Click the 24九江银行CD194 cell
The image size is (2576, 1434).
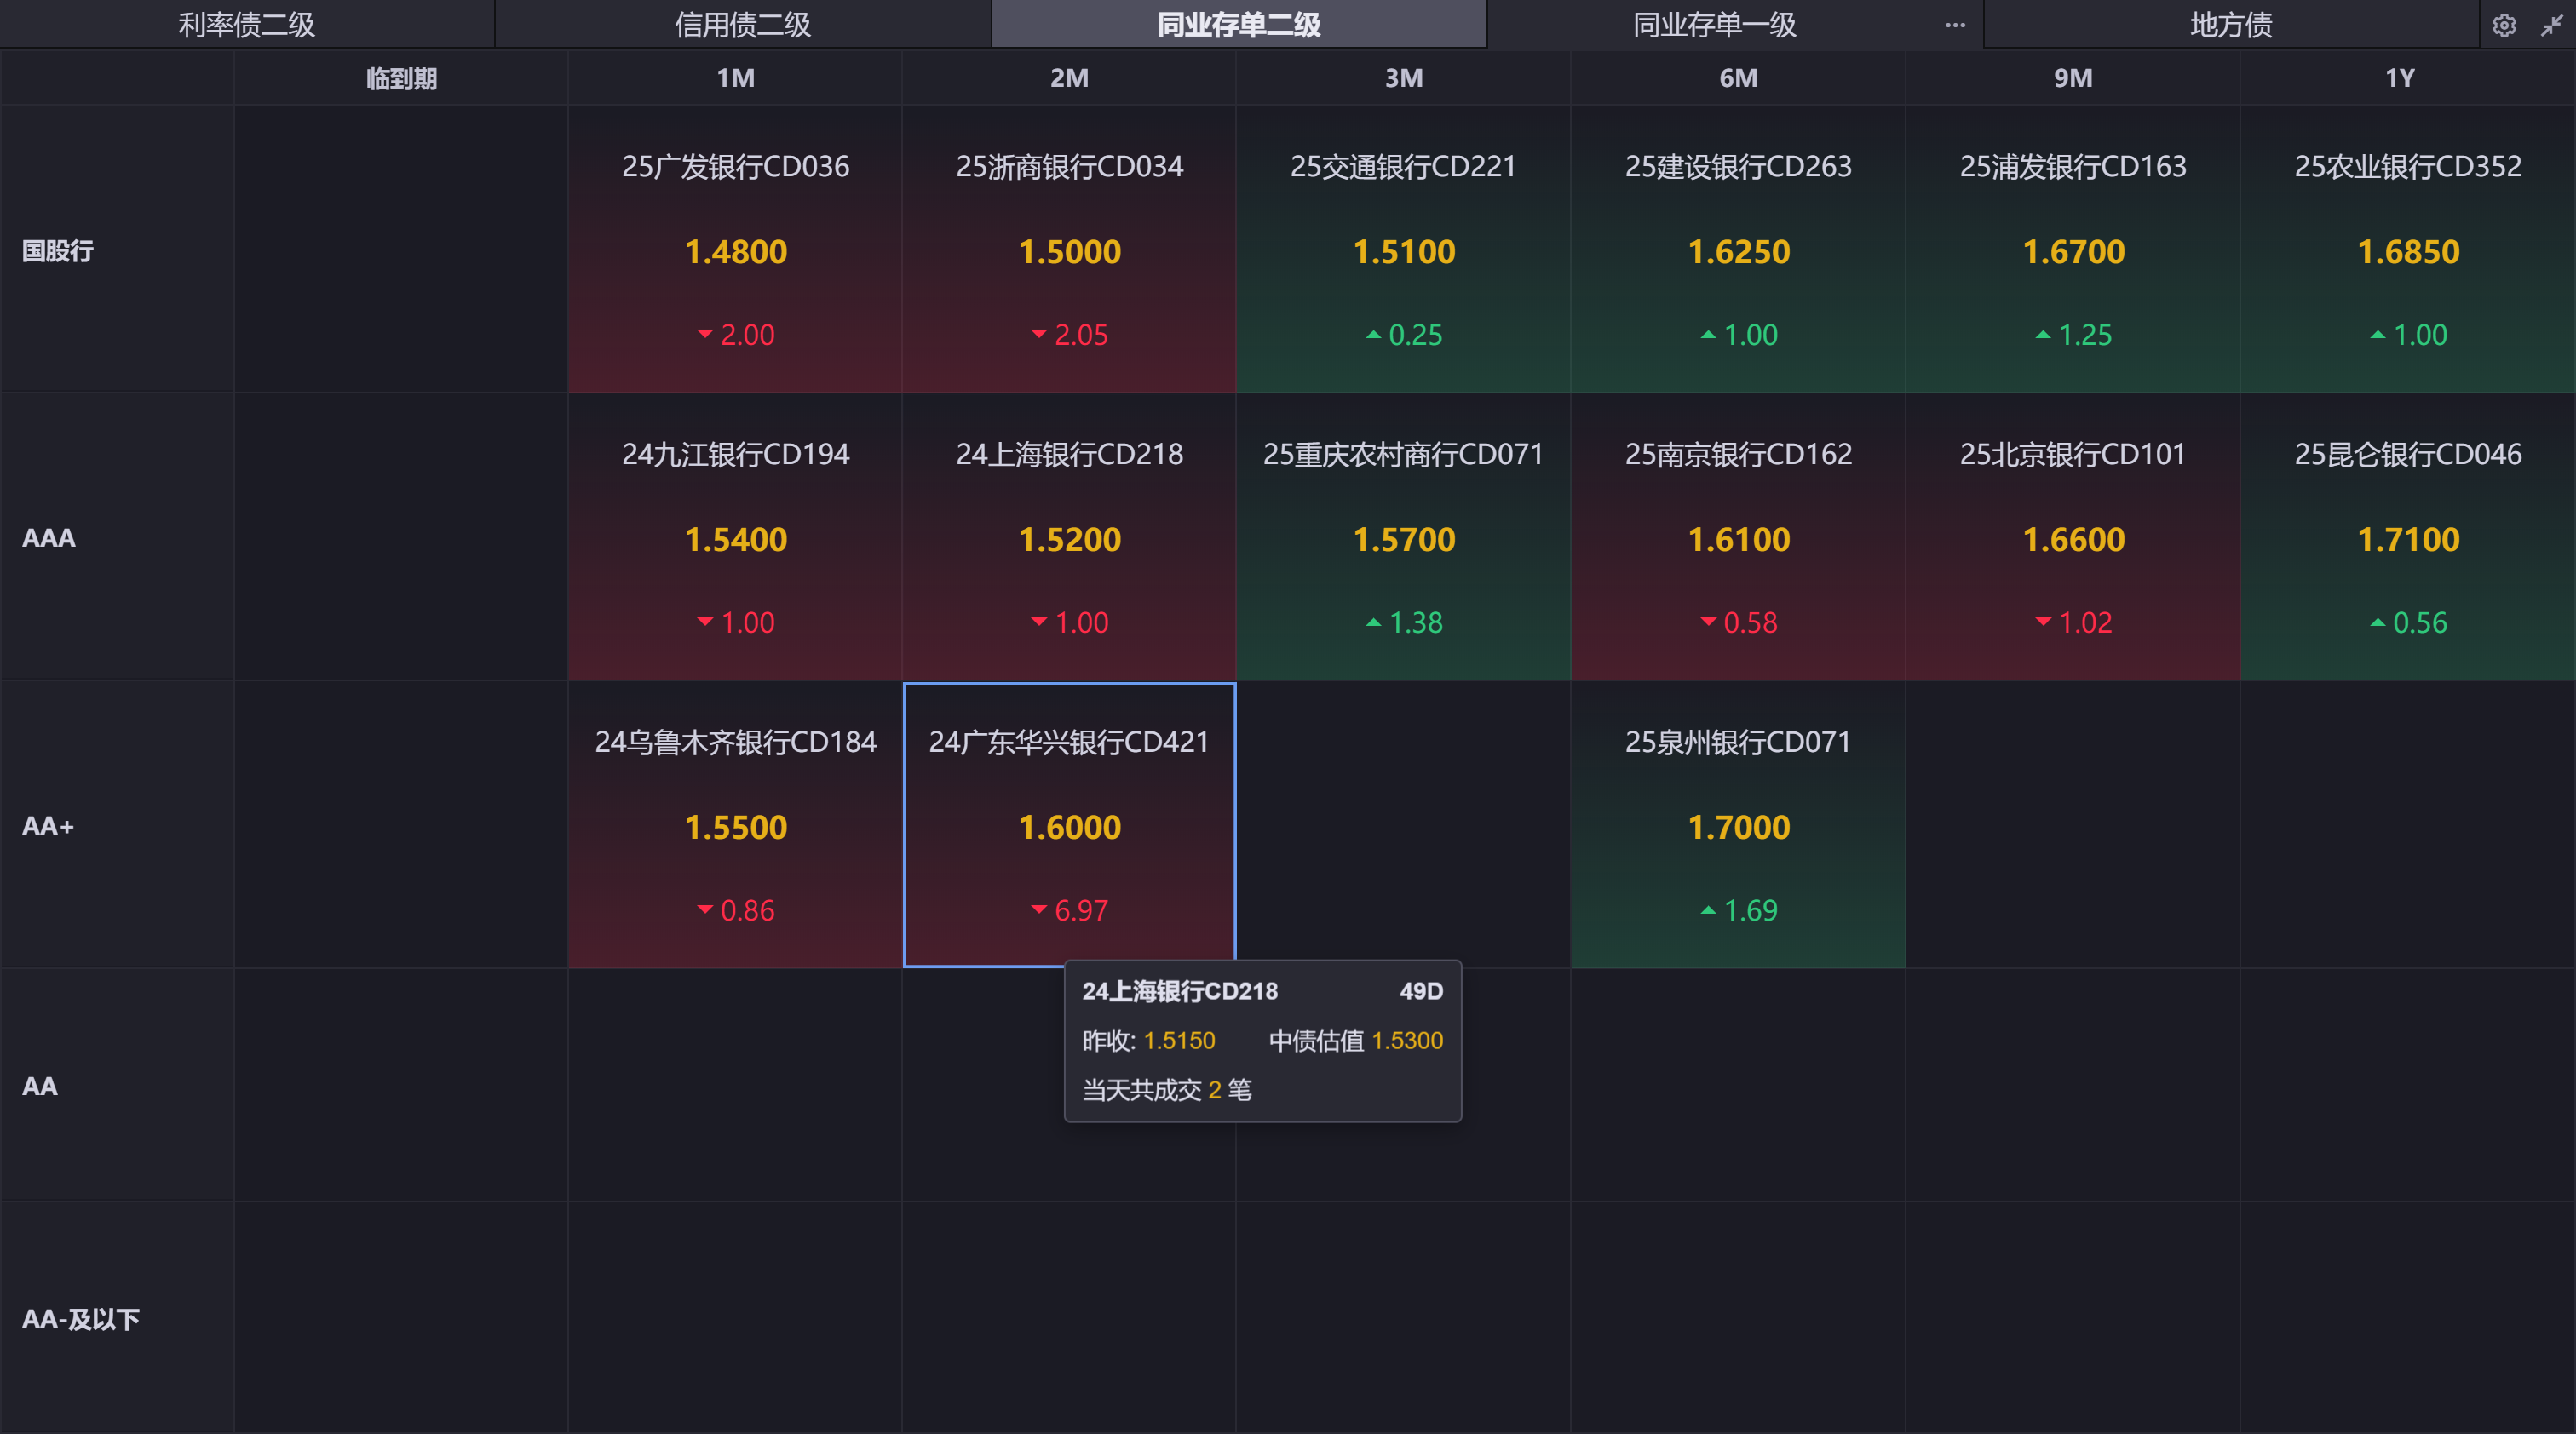pyautogui.click(x=735, y=537)
